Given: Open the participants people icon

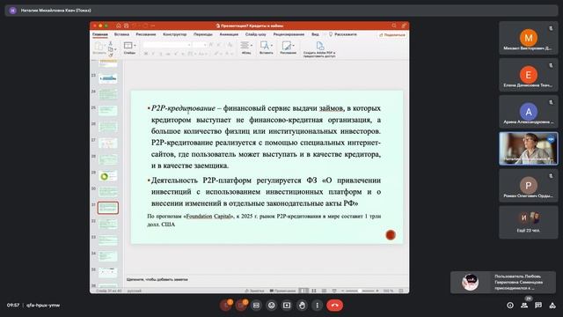Looking at the screenshot, I should tap(524, 306).
